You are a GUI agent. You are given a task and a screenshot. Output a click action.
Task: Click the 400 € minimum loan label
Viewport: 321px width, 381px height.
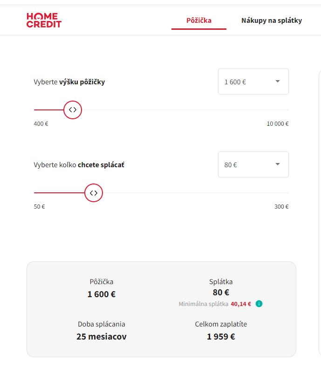pyautogui.click(x=41, y=124)
